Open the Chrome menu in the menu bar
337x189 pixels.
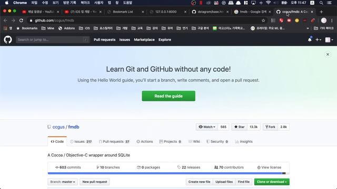(x=20, y=3)
